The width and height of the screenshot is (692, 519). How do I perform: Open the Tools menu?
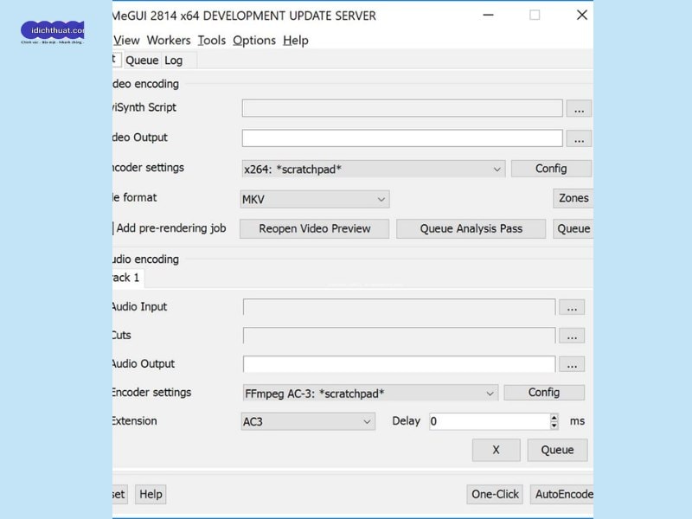point(211,41)
